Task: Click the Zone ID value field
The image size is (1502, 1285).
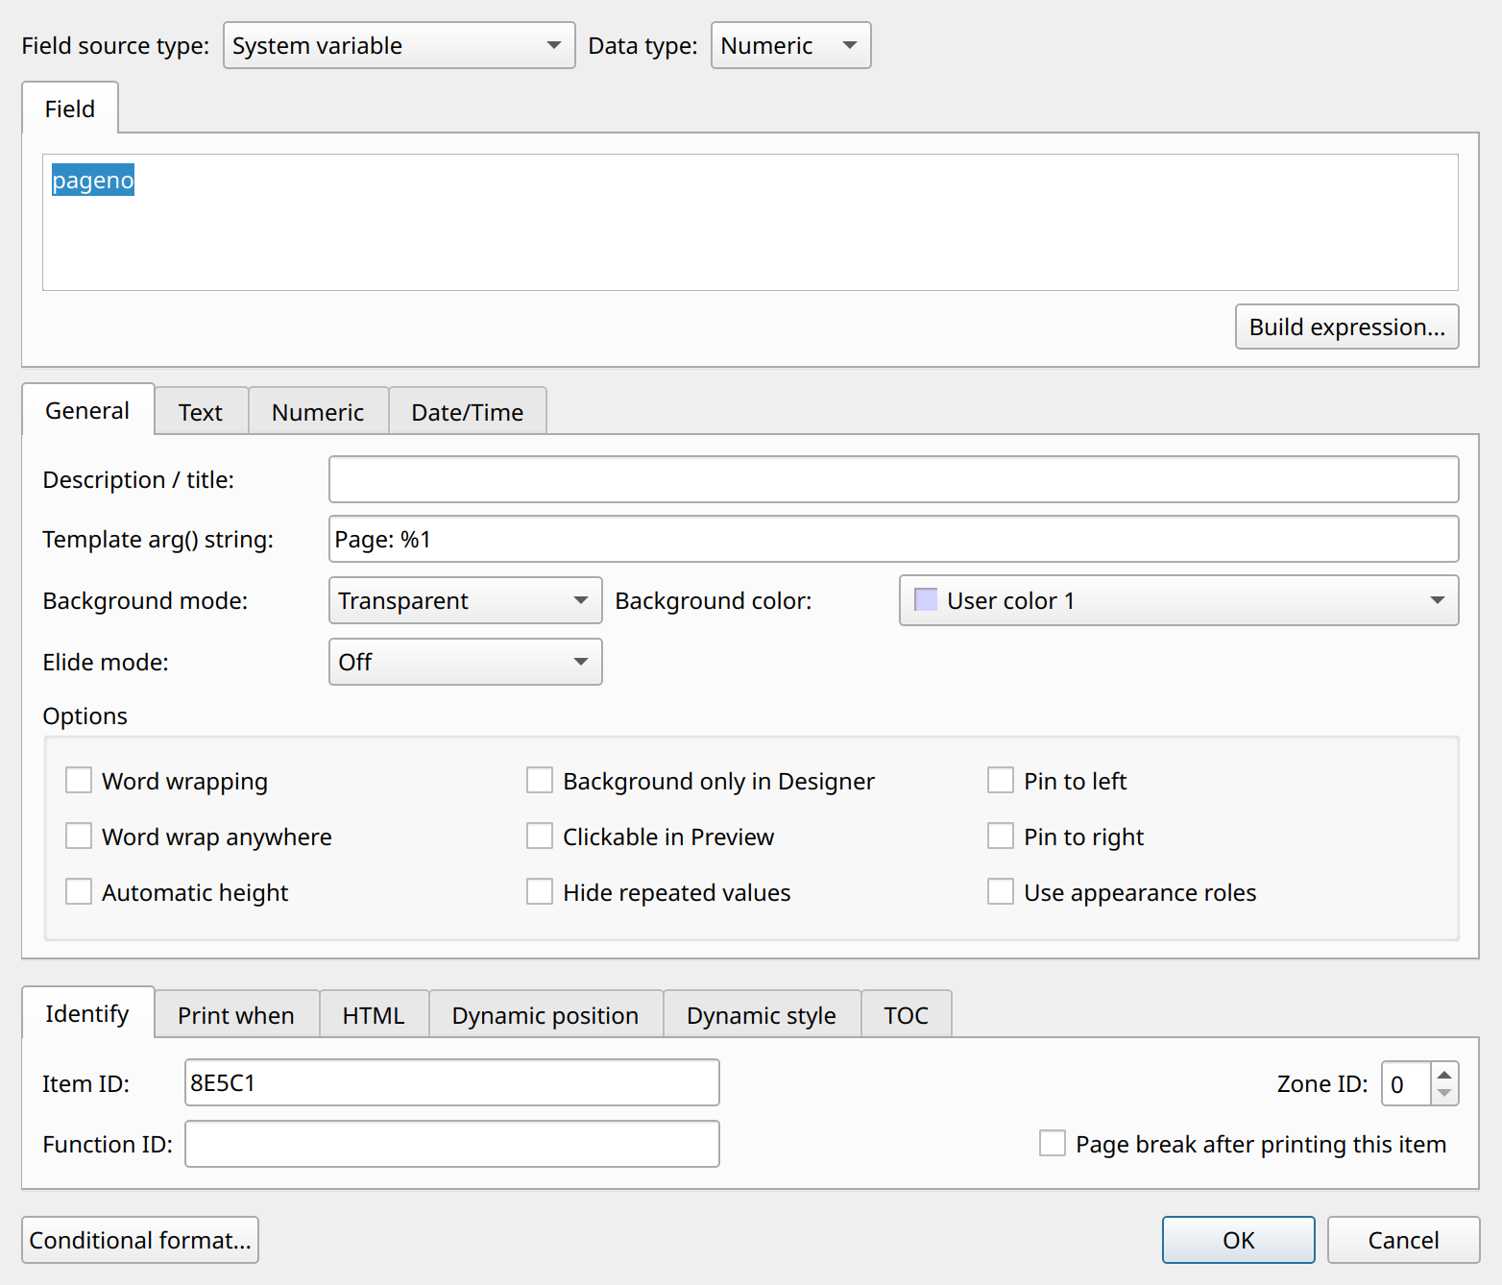Action: [1406, 1083]
